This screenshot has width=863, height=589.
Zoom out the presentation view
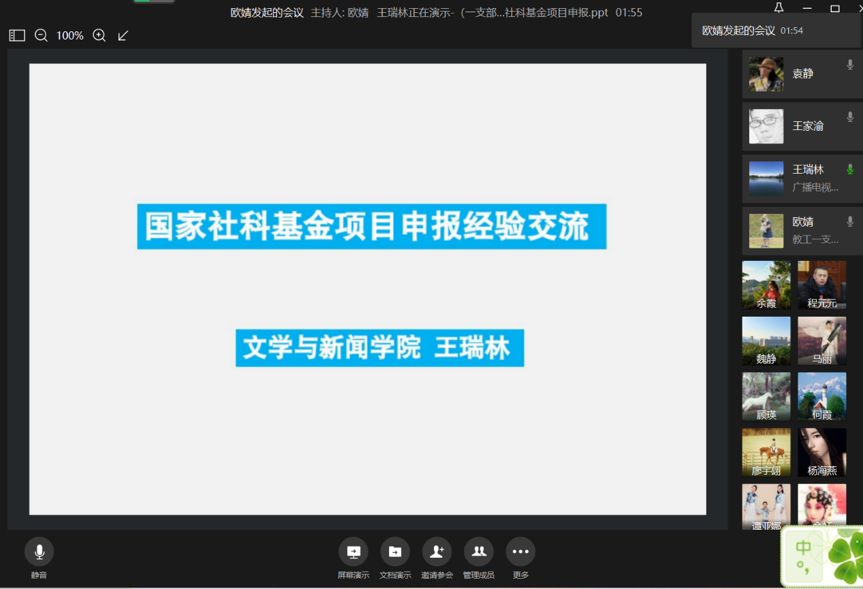(x=41, y=35)
